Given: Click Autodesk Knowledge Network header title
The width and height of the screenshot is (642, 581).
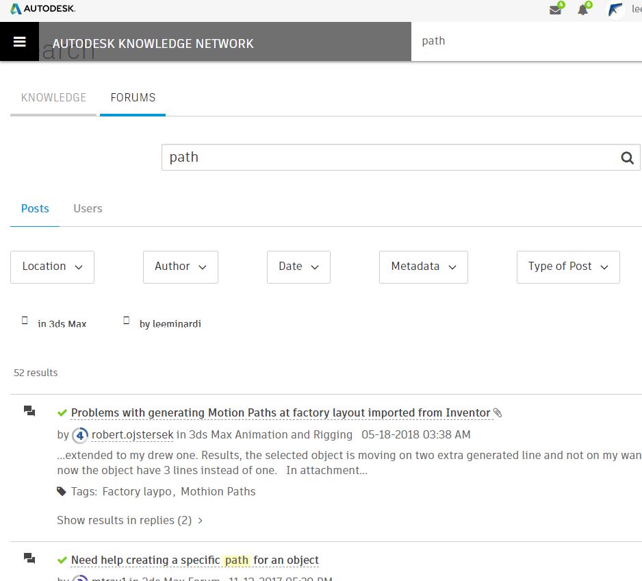Looking at the screenshot, I should (153, 43).
